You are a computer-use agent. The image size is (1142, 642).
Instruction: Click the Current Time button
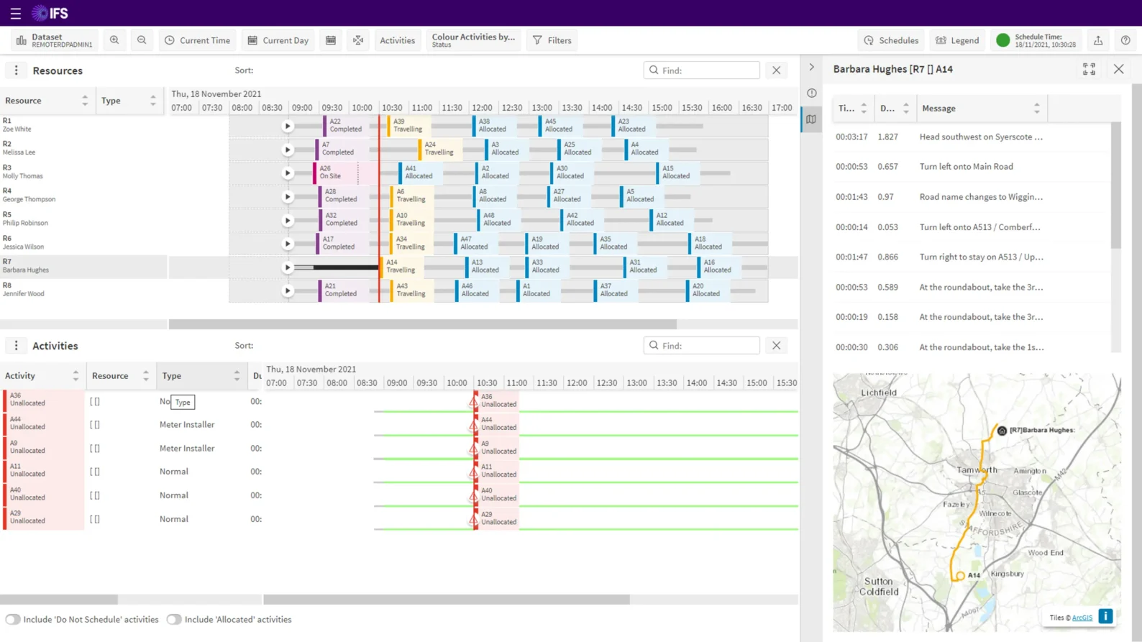(198, 40)
